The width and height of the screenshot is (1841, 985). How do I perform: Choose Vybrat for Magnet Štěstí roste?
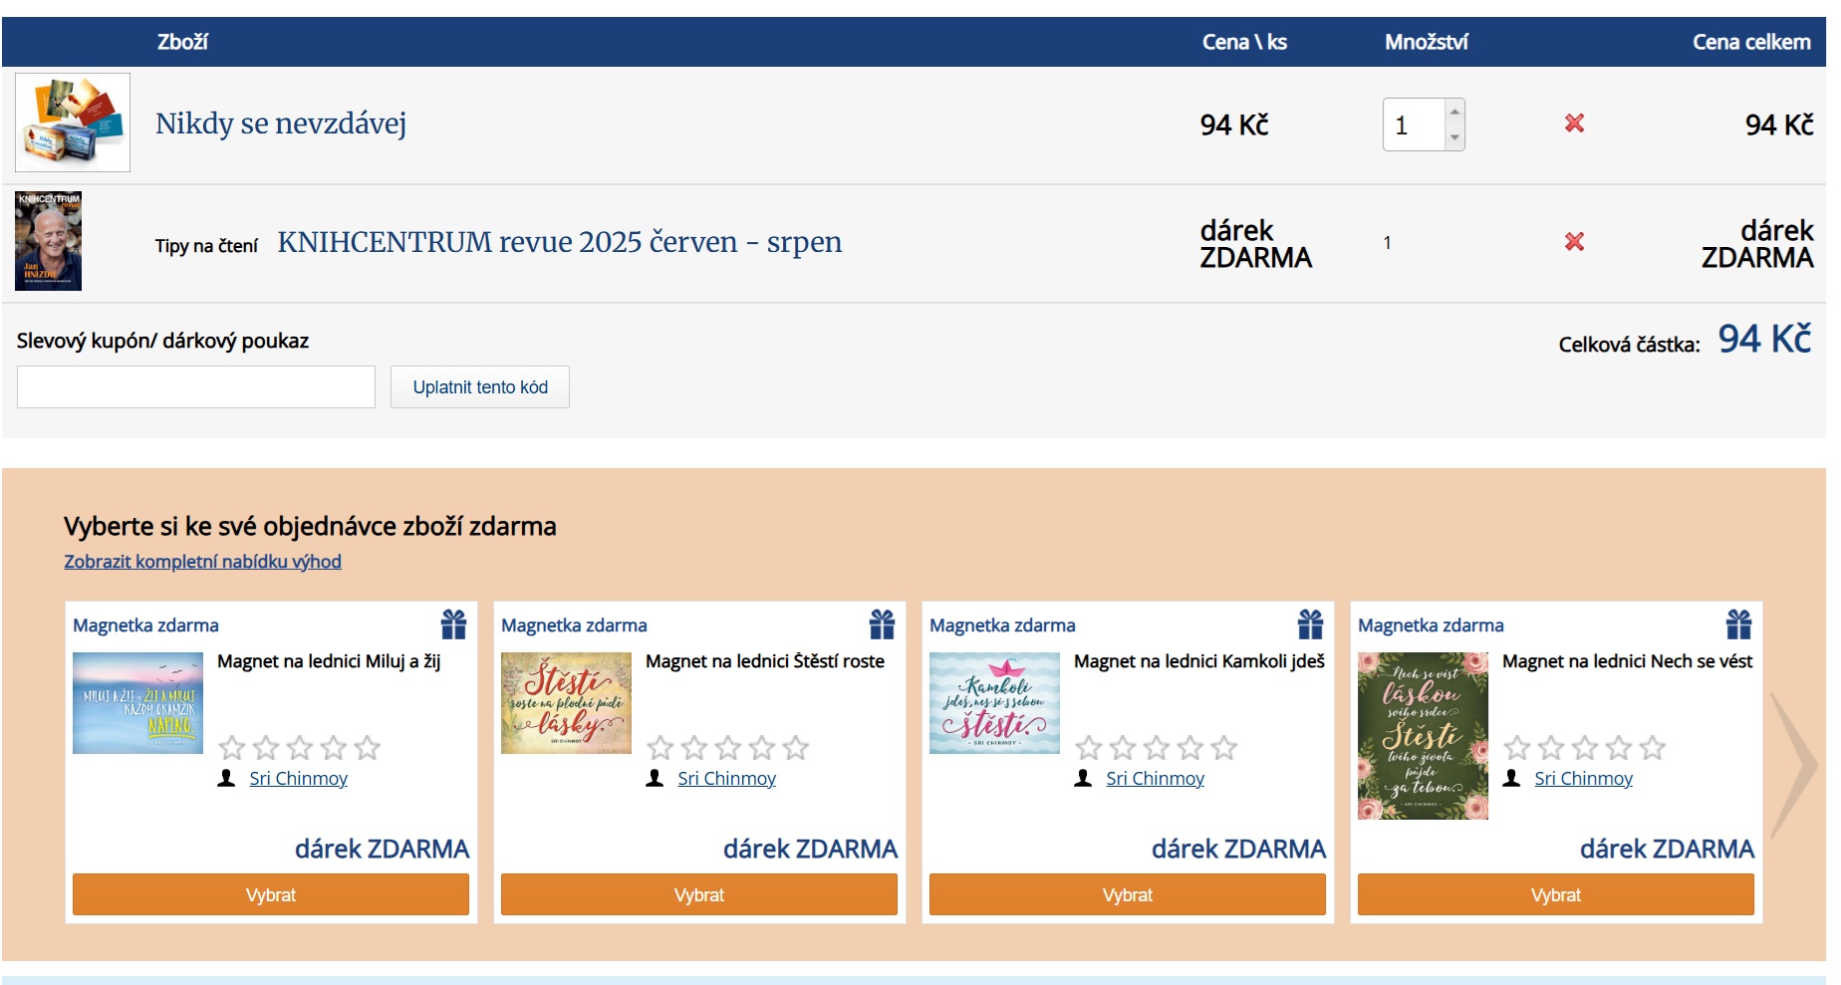(x=698, y=894)
